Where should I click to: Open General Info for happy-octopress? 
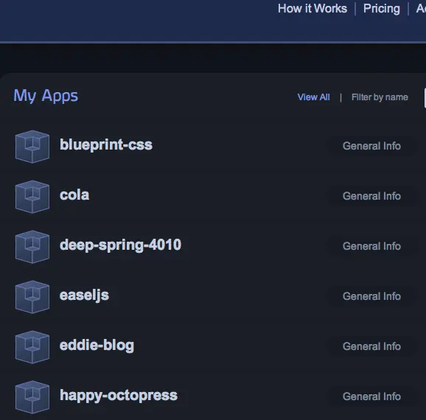coord(371,396)
